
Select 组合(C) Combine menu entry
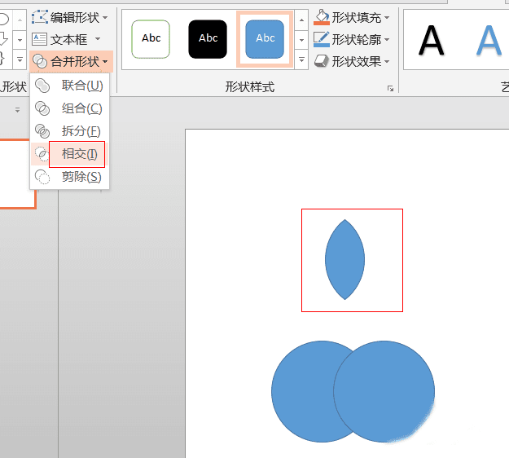(x=69, y=108)
